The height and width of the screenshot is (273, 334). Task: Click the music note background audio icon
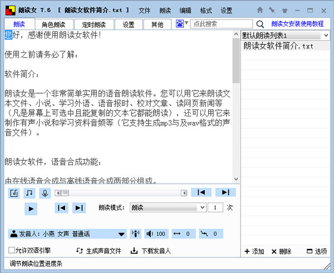point(30,193)
